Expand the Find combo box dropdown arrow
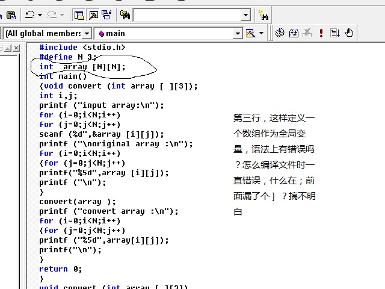Image resolution: width=385 pixels, height=289 pixels. (x=245, y=14)
